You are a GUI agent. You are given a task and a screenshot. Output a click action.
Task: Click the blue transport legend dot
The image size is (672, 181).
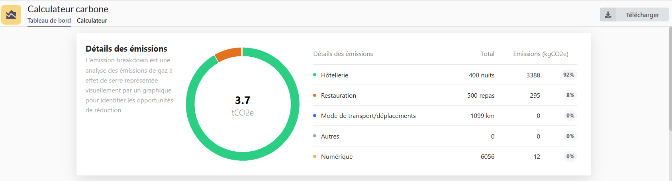tap(315, 116)
